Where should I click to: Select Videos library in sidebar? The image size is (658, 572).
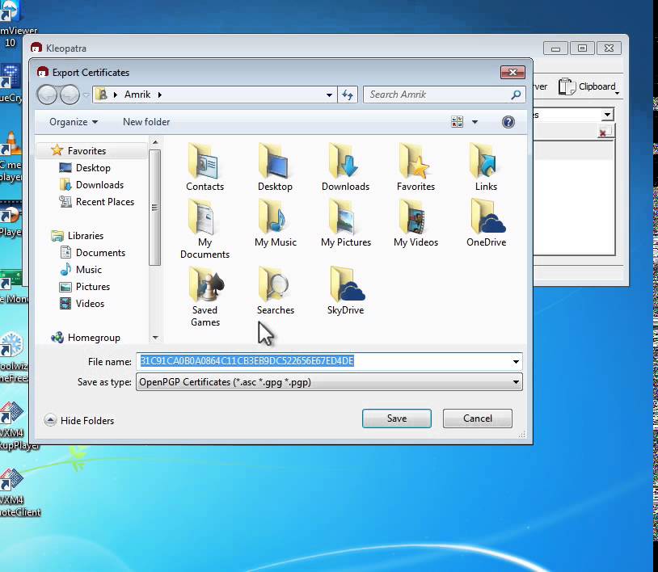pyautogui.click(x=90, y=304)
